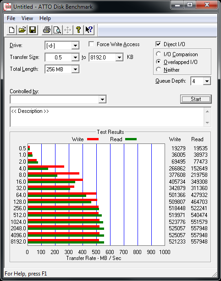Image resolution: width=221 pixels, height=281 pixels.
Task: Maximize the ATTO Disk Benchmark window
Action: tap(190, 5)
